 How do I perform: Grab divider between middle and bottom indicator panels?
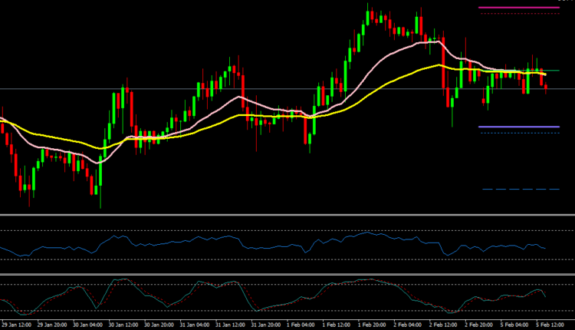(x=287, y=274)
